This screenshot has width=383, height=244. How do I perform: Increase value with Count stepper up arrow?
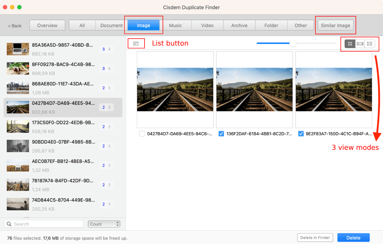coord(117,222)
